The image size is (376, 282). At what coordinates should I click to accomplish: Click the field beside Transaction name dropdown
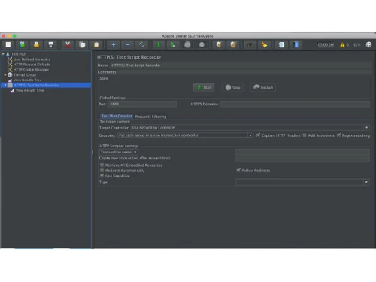(302, 152)
